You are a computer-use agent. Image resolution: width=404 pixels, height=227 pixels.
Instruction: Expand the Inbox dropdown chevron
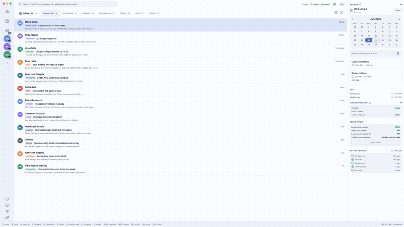37,13
